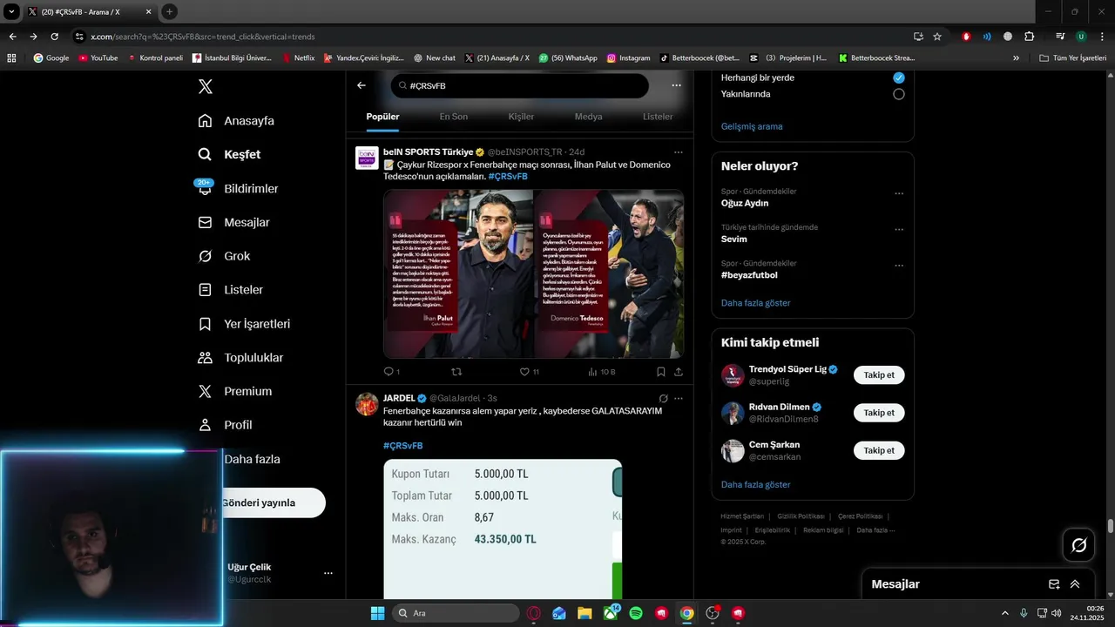Show more bookmarks bar items chevron
This screenshot has width=1115, height=627.
(x=1016, y=58)
